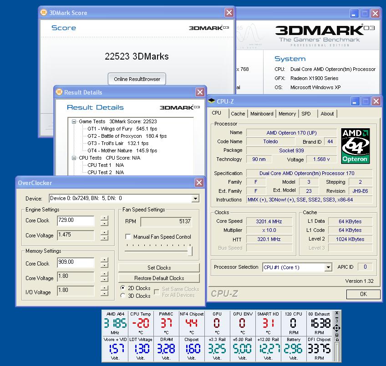The height and width of the screenshot is (366, 386).
Task: Open the Mainboard tab in CPU-Z
Action: (x=262, y=114)
